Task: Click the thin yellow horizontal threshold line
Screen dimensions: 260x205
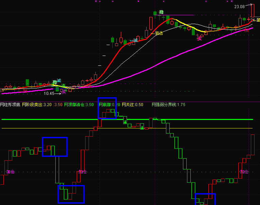Action: pyautogui.click(x=127, y=128)
